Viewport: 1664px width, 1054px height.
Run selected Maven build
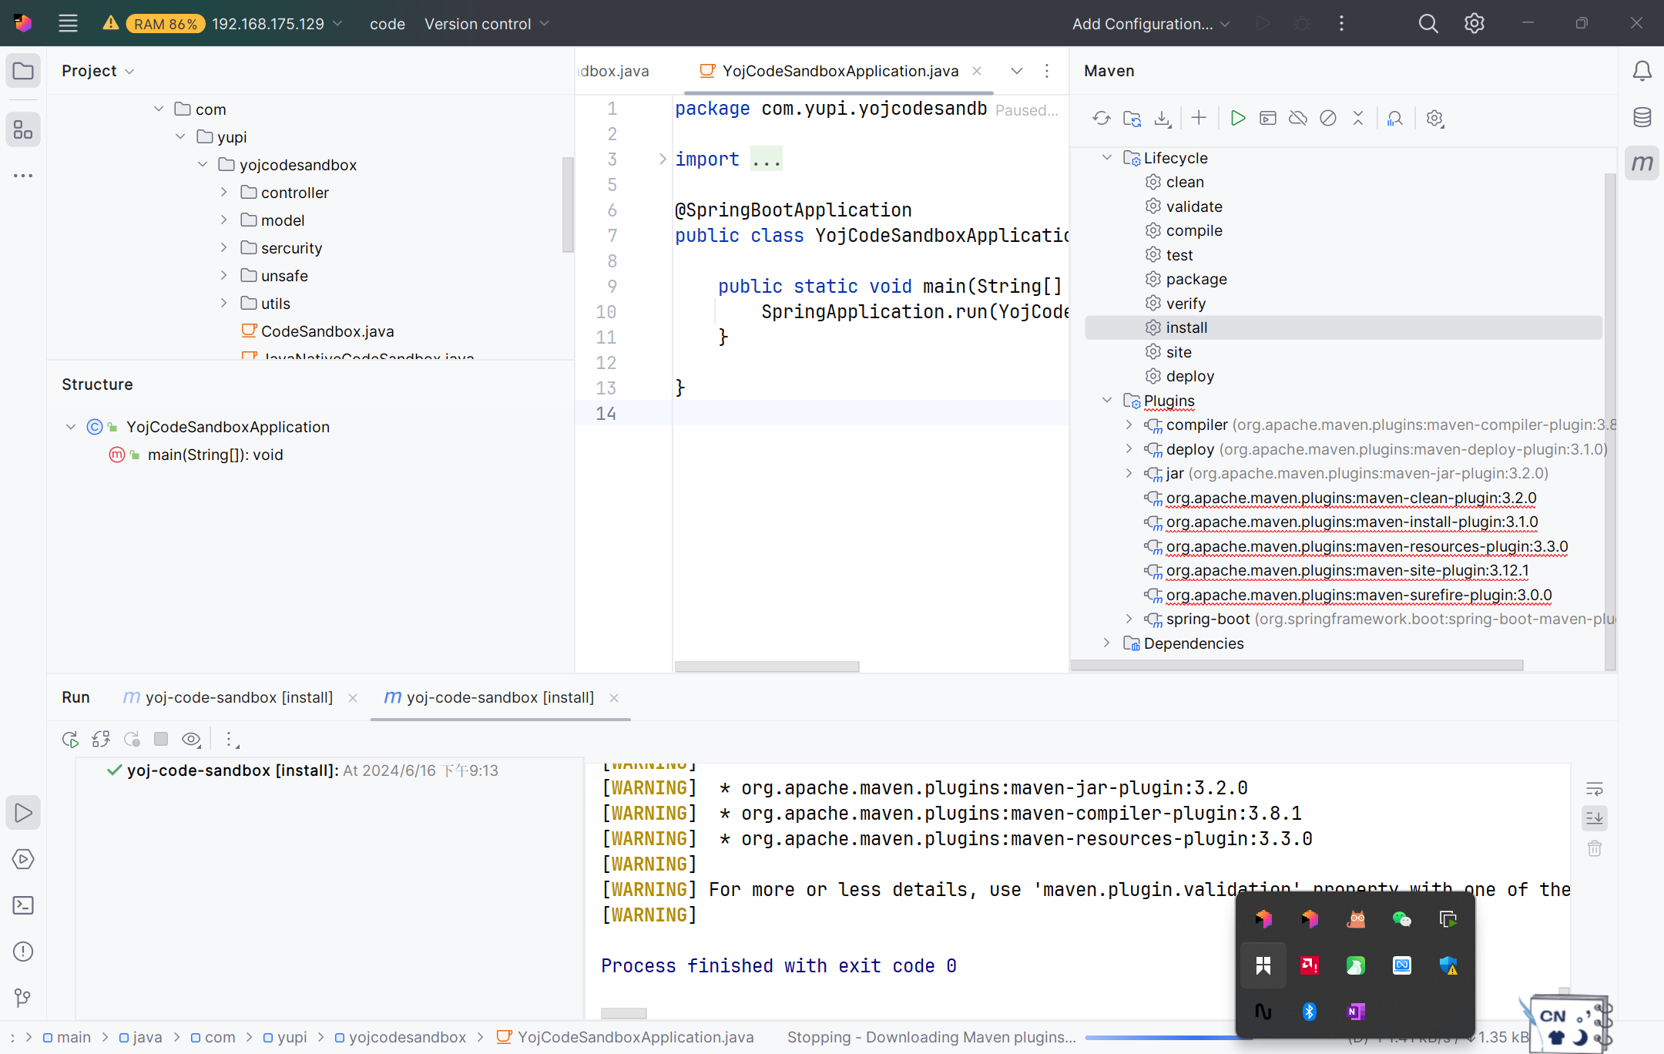click(x=1238, y=118)
